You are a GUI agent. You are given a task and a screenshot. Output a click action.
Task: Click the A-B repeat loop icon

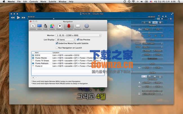click(139, 29)
